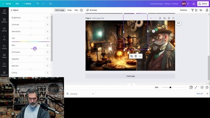Click the rotate handle on the selection
Screen dimensions: 210x118
[154, 31]
